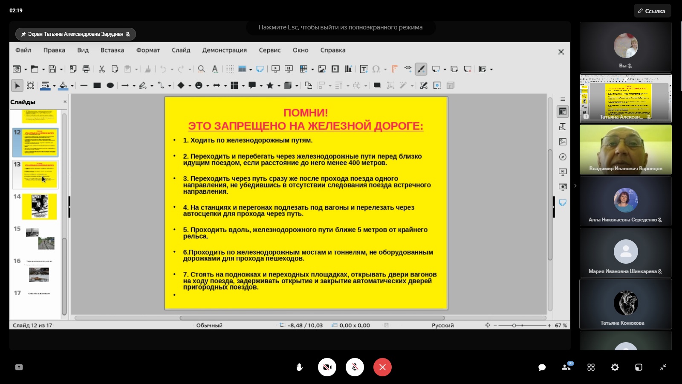Insert Audio or Video icon

point(335,69)
